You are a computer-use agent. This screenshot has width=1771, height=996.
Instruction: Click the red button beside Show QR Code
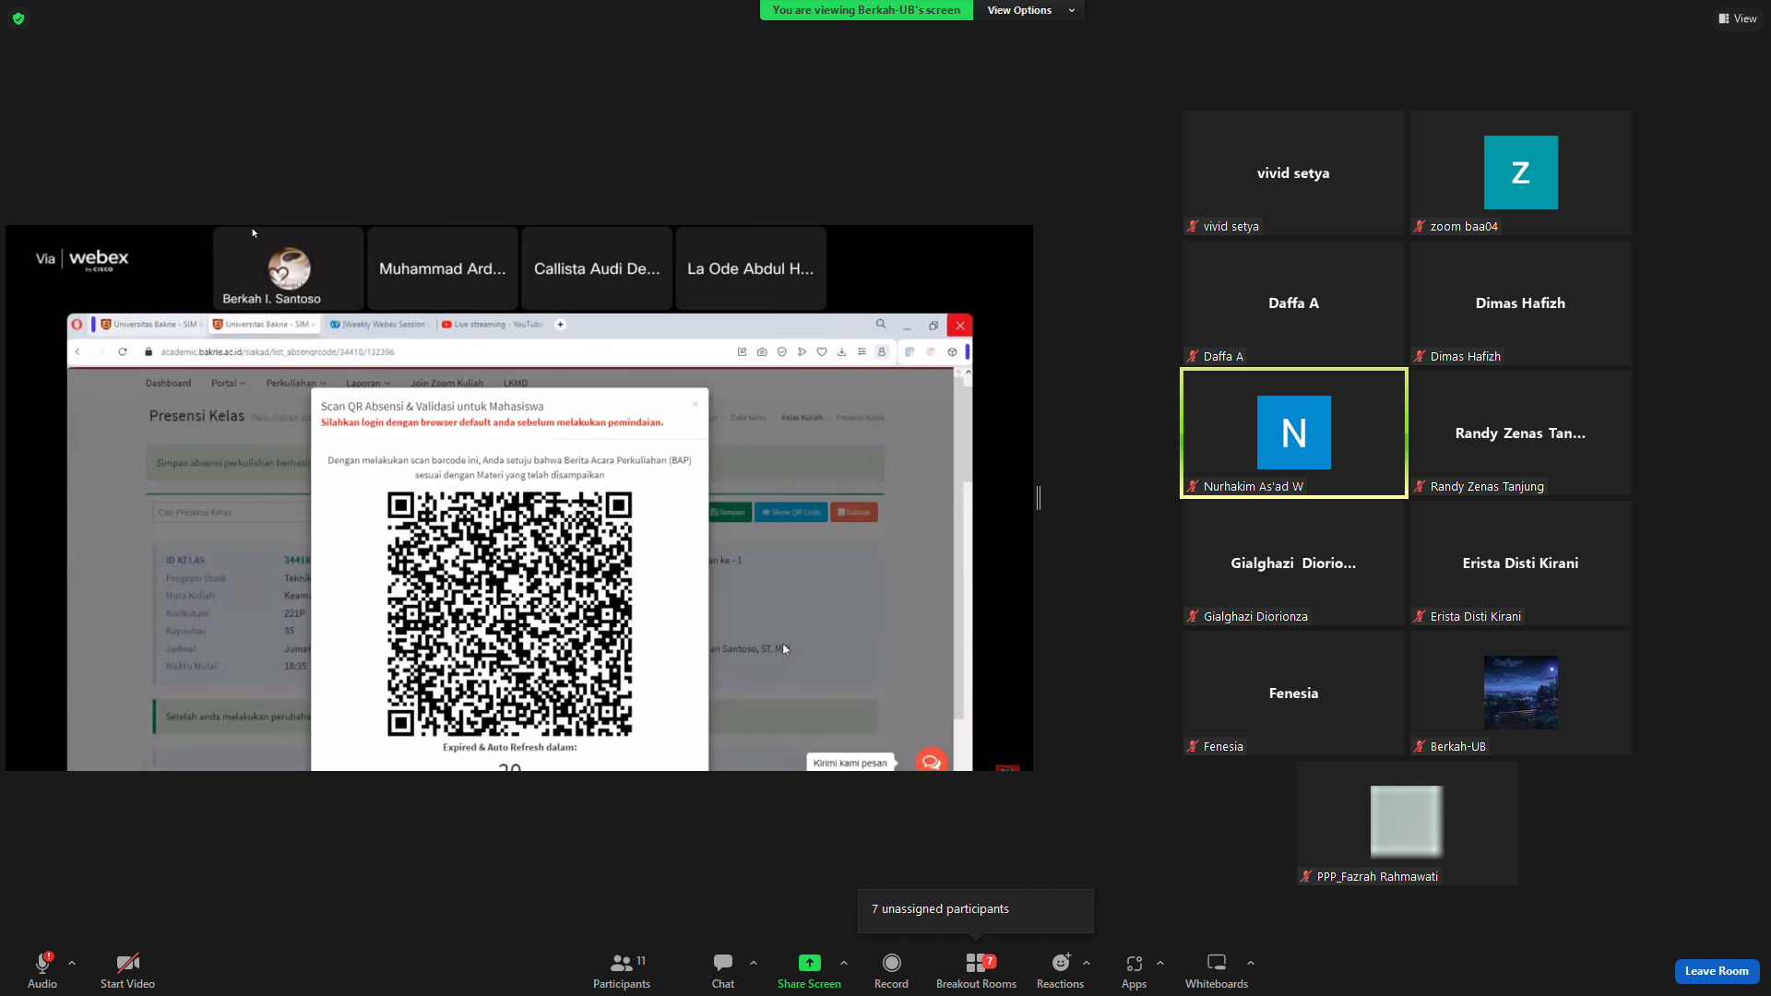(854, 512)
